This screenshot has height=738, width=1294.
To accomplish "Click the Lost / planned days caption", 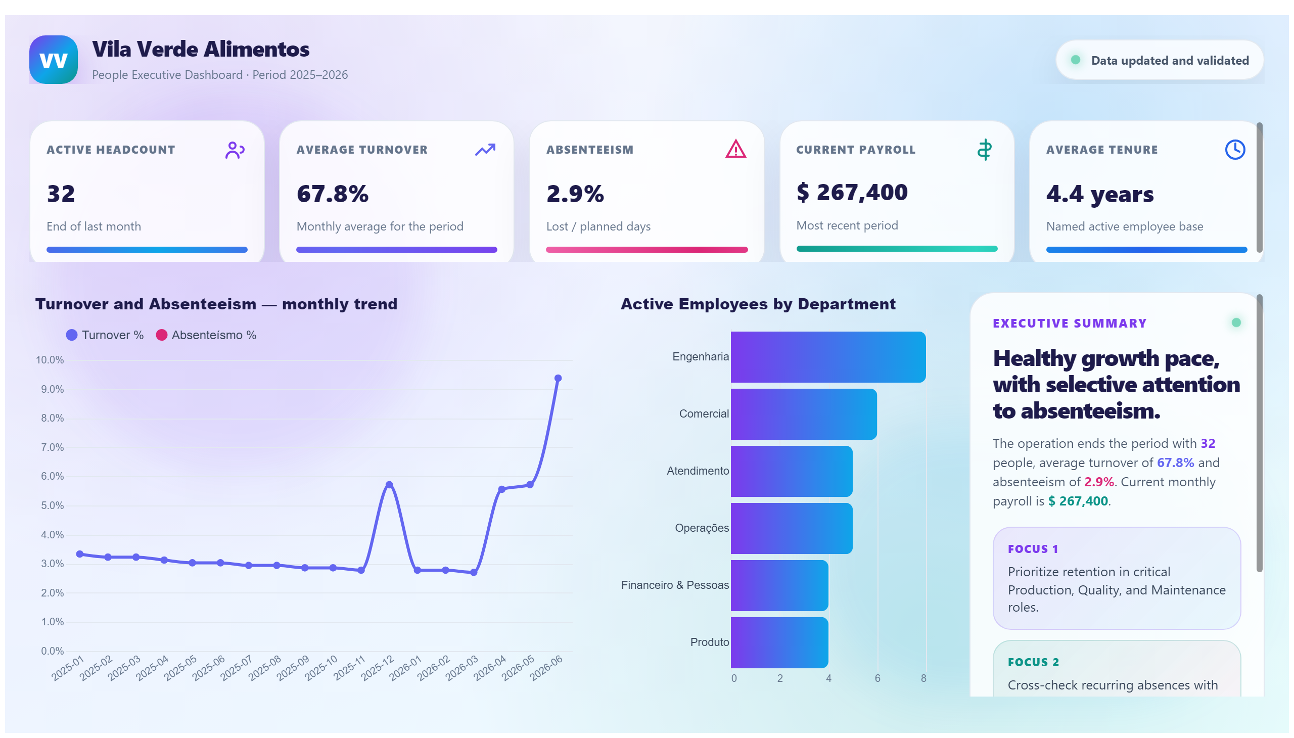I will [x=598, y=226].
